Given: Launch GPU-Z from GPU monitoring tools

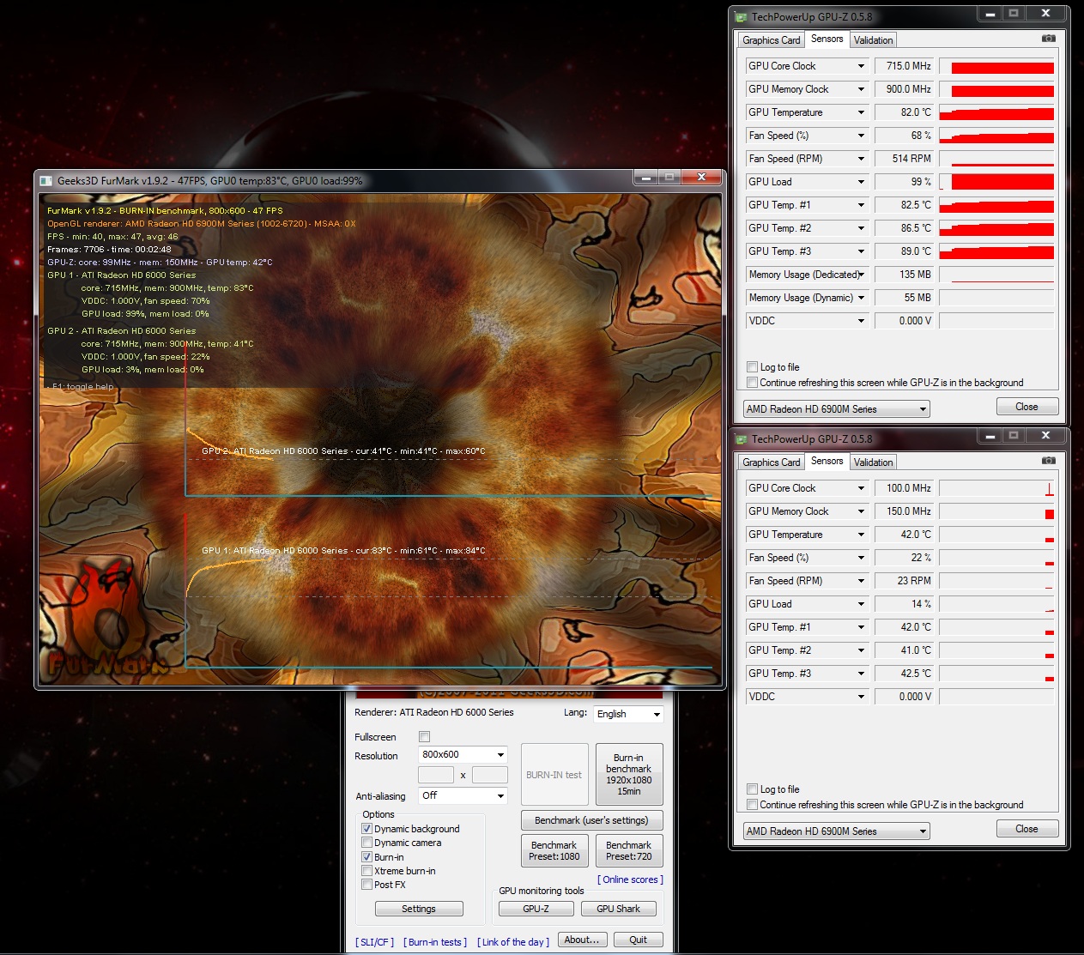Looking at the screenshot, I should [536, 909].
